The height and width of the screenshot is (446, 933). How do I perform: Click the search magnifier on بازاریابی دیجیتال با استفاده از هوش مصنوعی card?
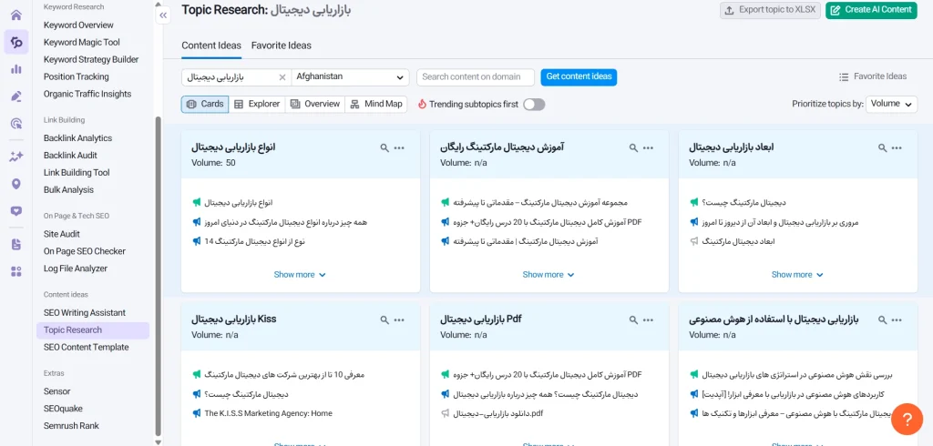[x=882, y=319]
